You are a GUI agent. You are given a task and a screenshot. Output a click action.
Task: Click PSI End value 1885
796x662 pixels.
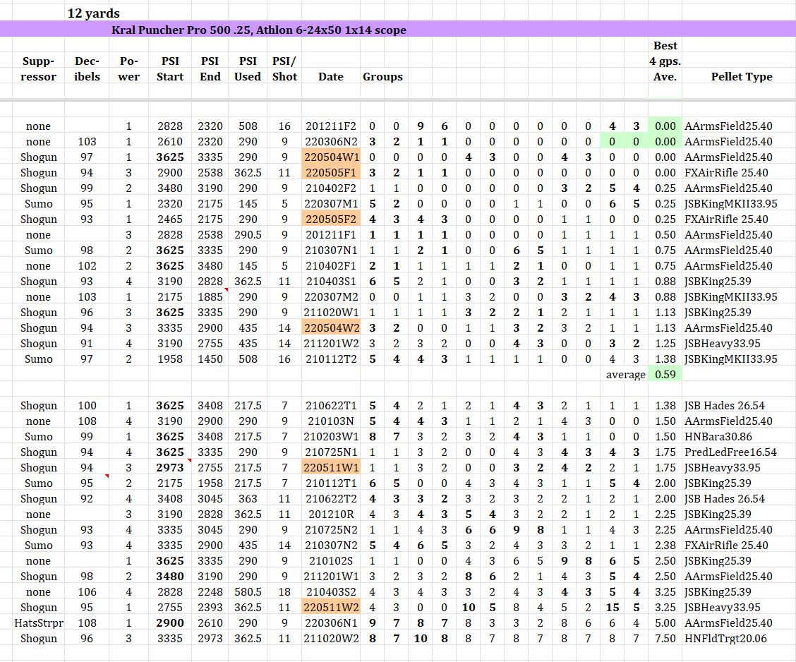click(210, 297)
